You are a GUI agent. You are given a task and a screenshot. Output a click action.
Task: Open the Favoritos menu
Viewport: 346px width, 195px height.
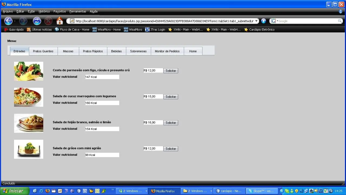click(60, 11)
